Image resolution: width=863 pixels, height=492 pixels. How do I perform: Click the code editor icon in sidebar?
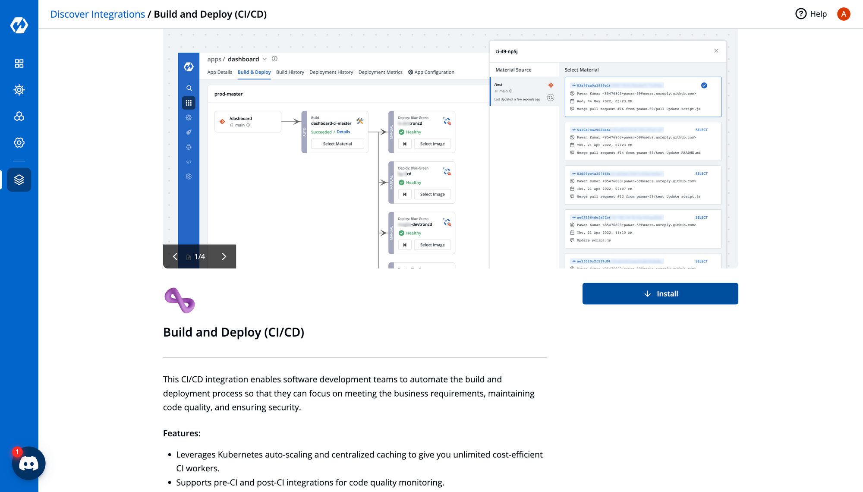tap(189, 161)
